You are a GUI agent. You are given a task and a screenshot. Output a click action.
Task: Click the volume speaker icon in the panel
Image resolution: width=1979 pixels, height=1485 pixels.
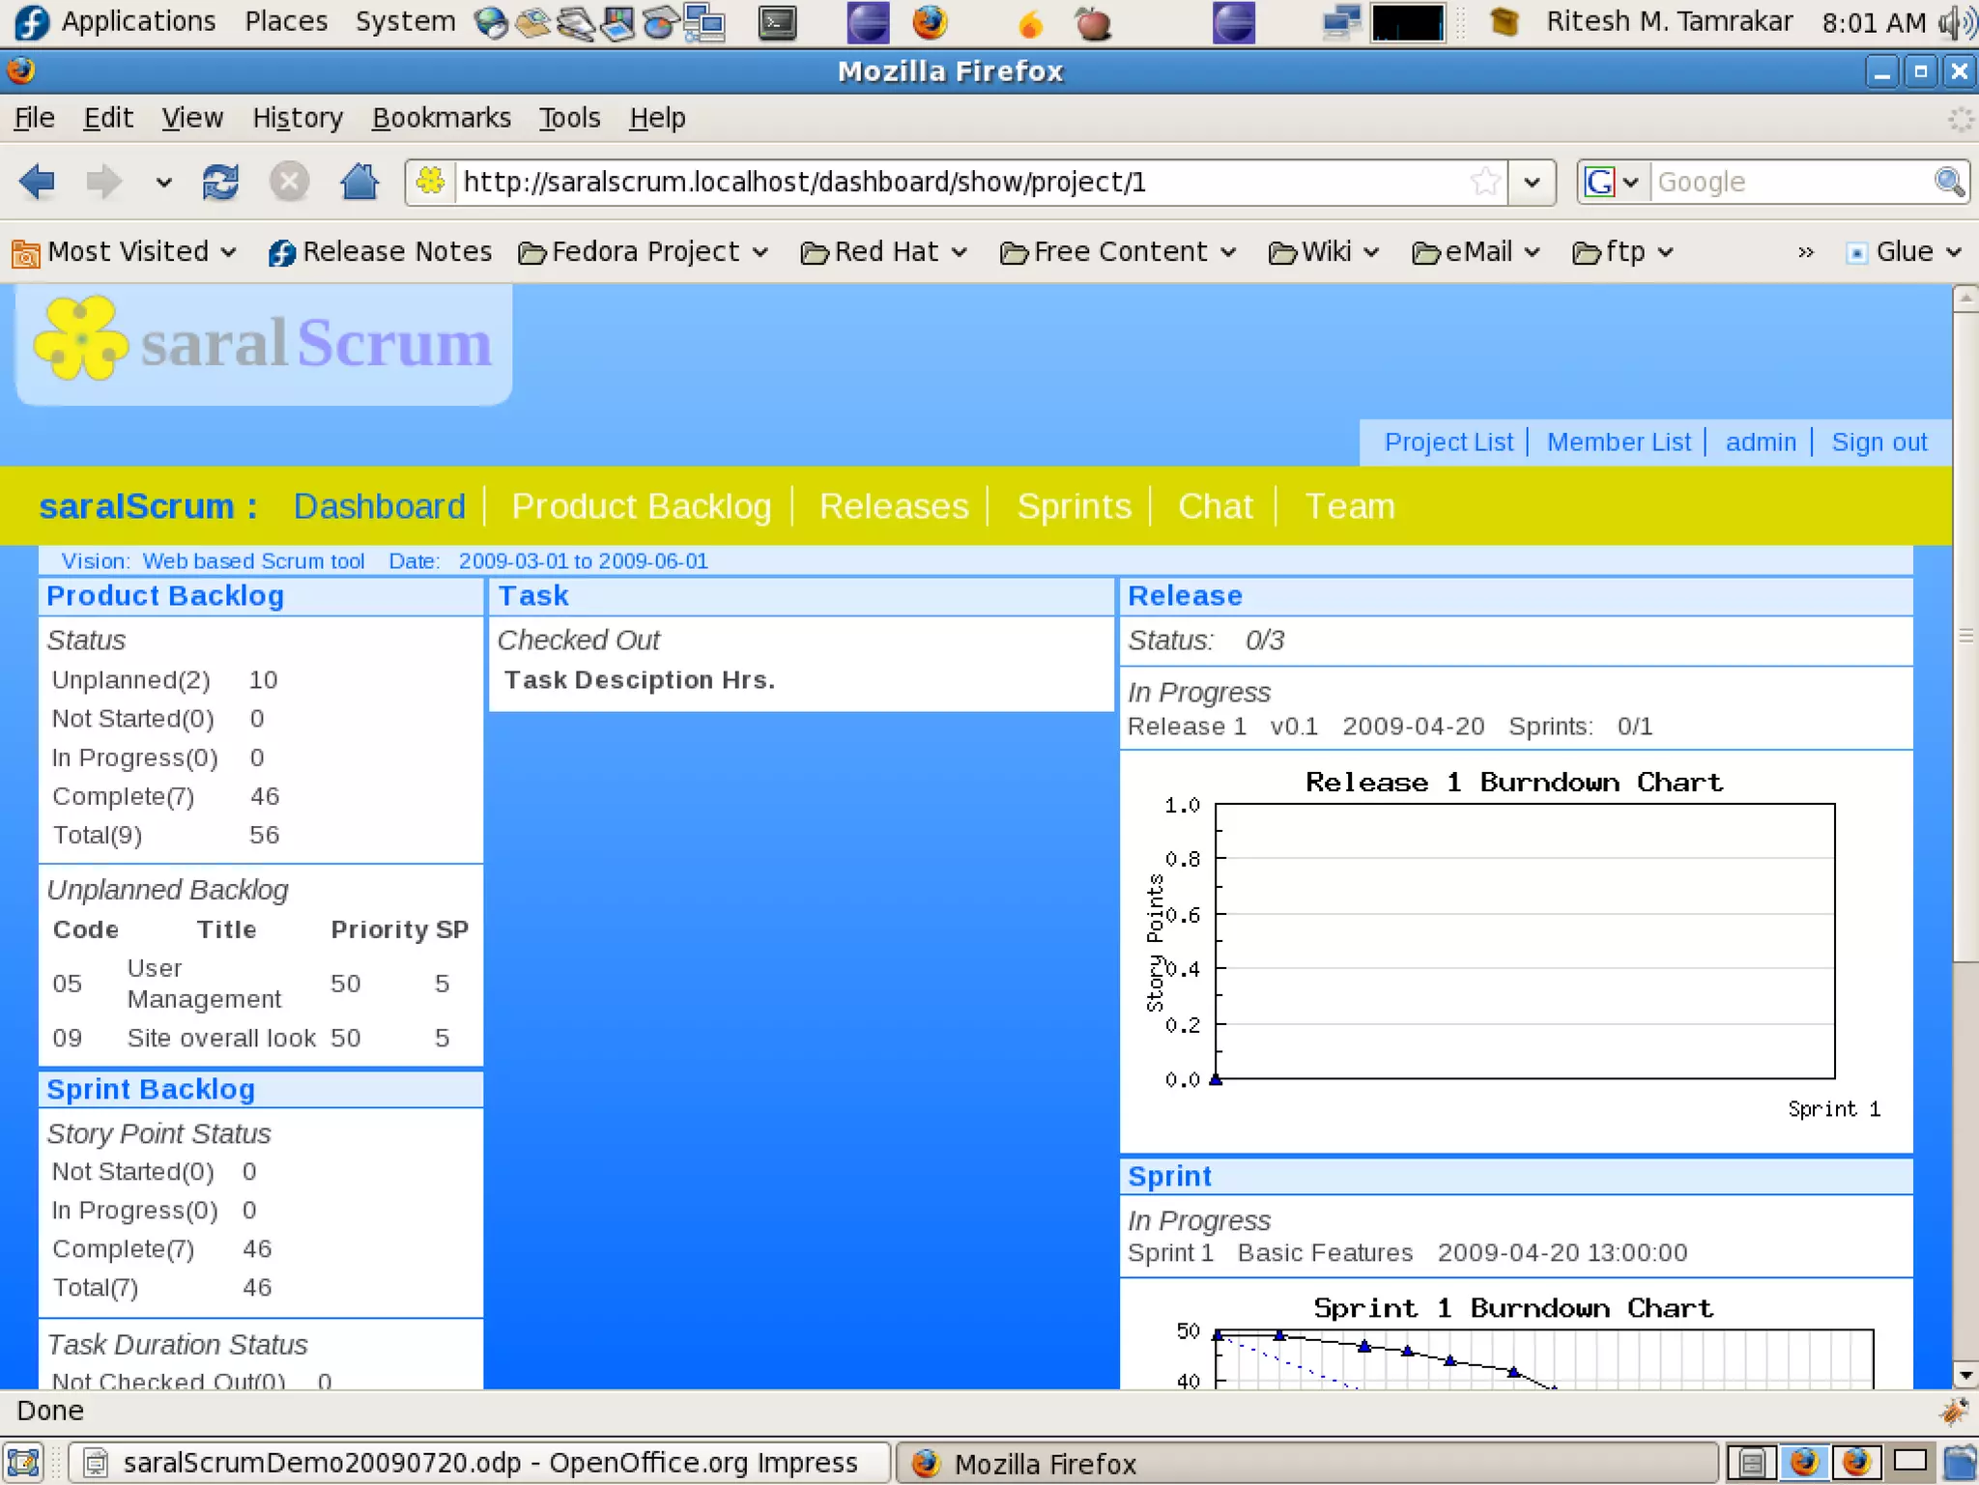[x=1956, y=23]
